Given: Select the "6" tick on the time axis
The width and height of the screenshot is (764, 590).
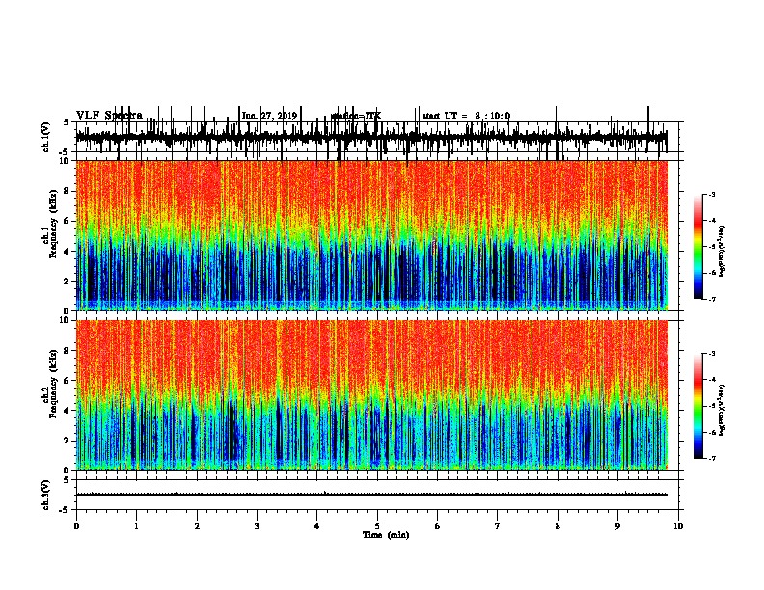Looking at the screenshot, I should [438, 526].
